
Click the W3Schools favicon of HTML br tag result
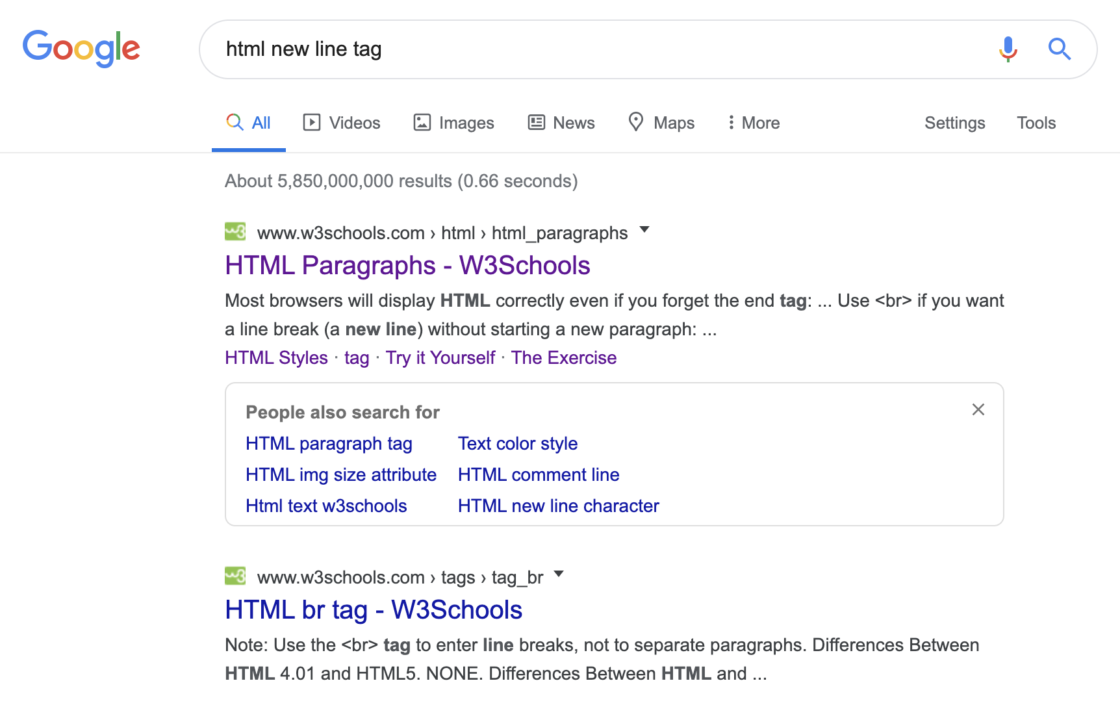(235, 576)
